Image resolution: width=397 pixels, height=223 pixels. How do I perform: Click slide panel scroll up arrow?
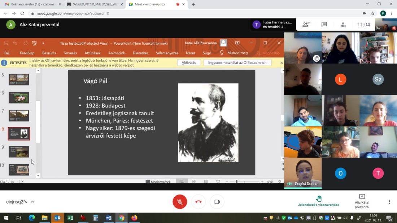[38, 71]
